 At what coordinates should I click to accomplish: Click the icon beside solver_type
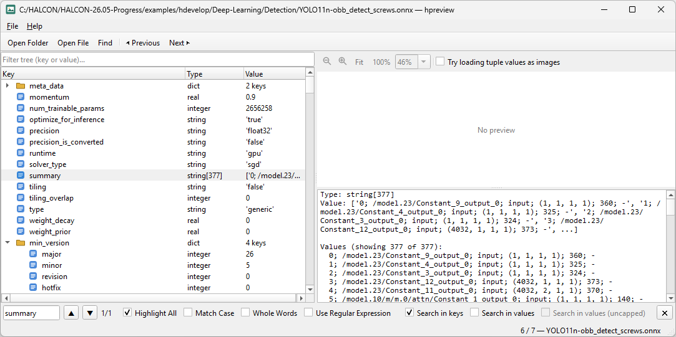[21, 164]
